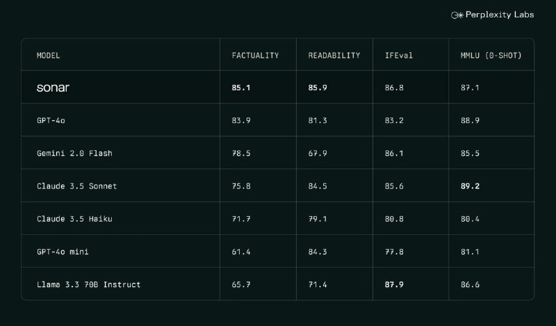Click the Claude 3.5 Haiku row label

pos(74,219)
